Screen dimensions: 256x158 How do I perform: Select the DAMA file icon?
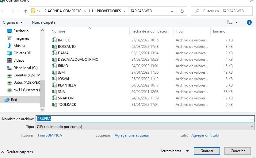coord(54,53)
